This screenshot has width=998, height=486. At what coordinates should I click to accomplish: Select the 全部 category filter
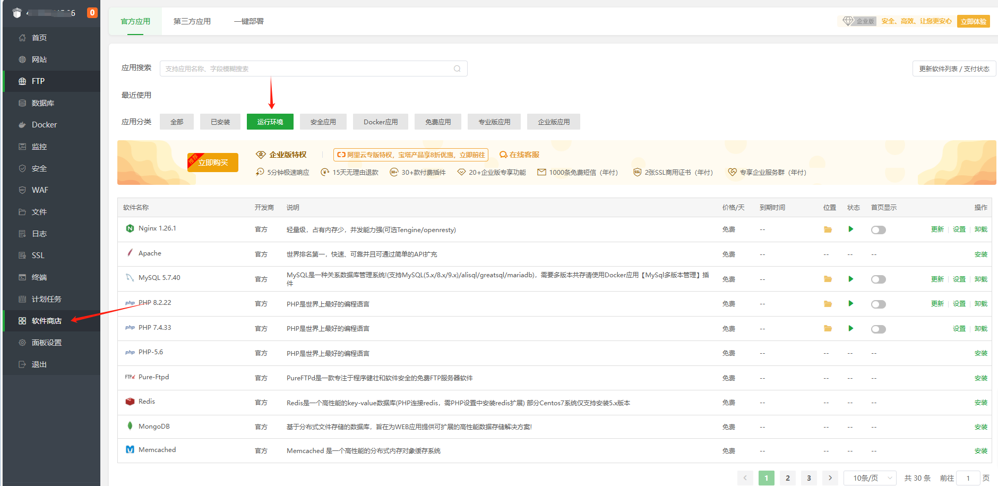pos(177,122)
